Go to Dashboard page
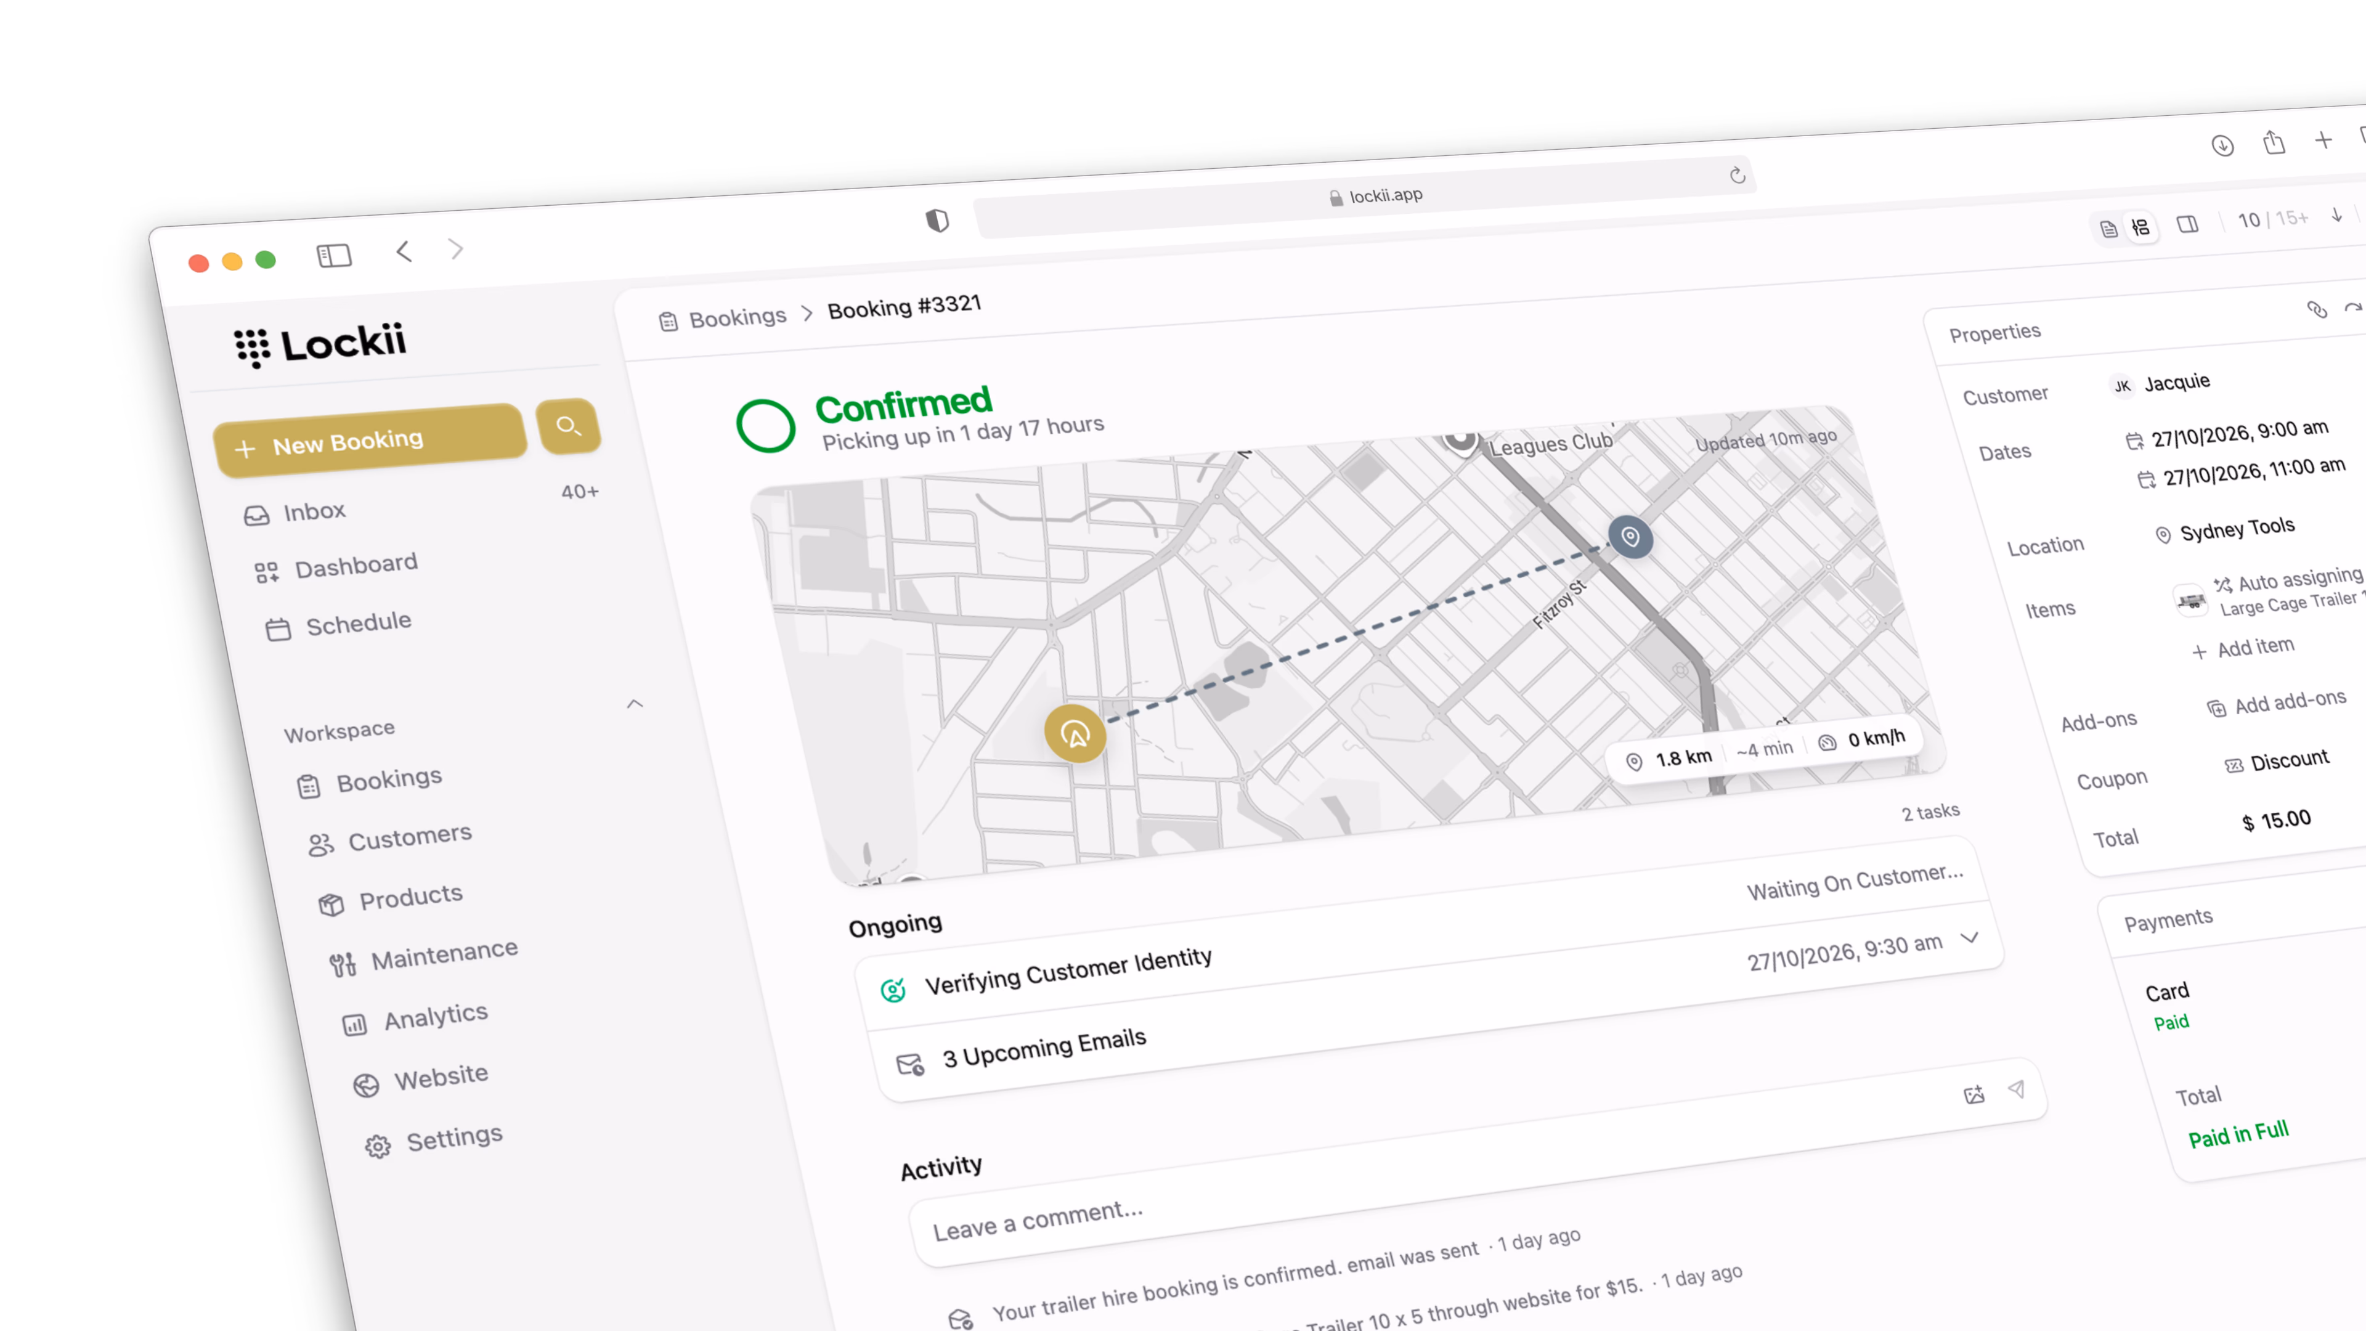 click(336, 567)
